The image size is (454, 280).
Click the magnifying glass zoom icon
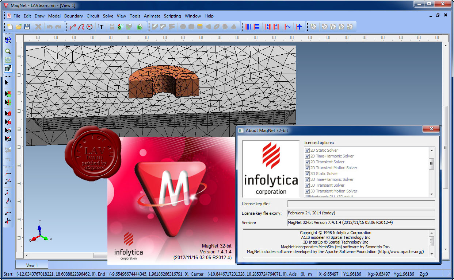8,51
